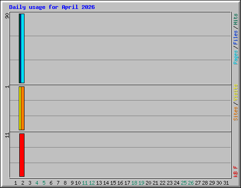
Task: Click the cyan Pages bar for day 2
Action: pyautogui.click(x=23, y=48)
